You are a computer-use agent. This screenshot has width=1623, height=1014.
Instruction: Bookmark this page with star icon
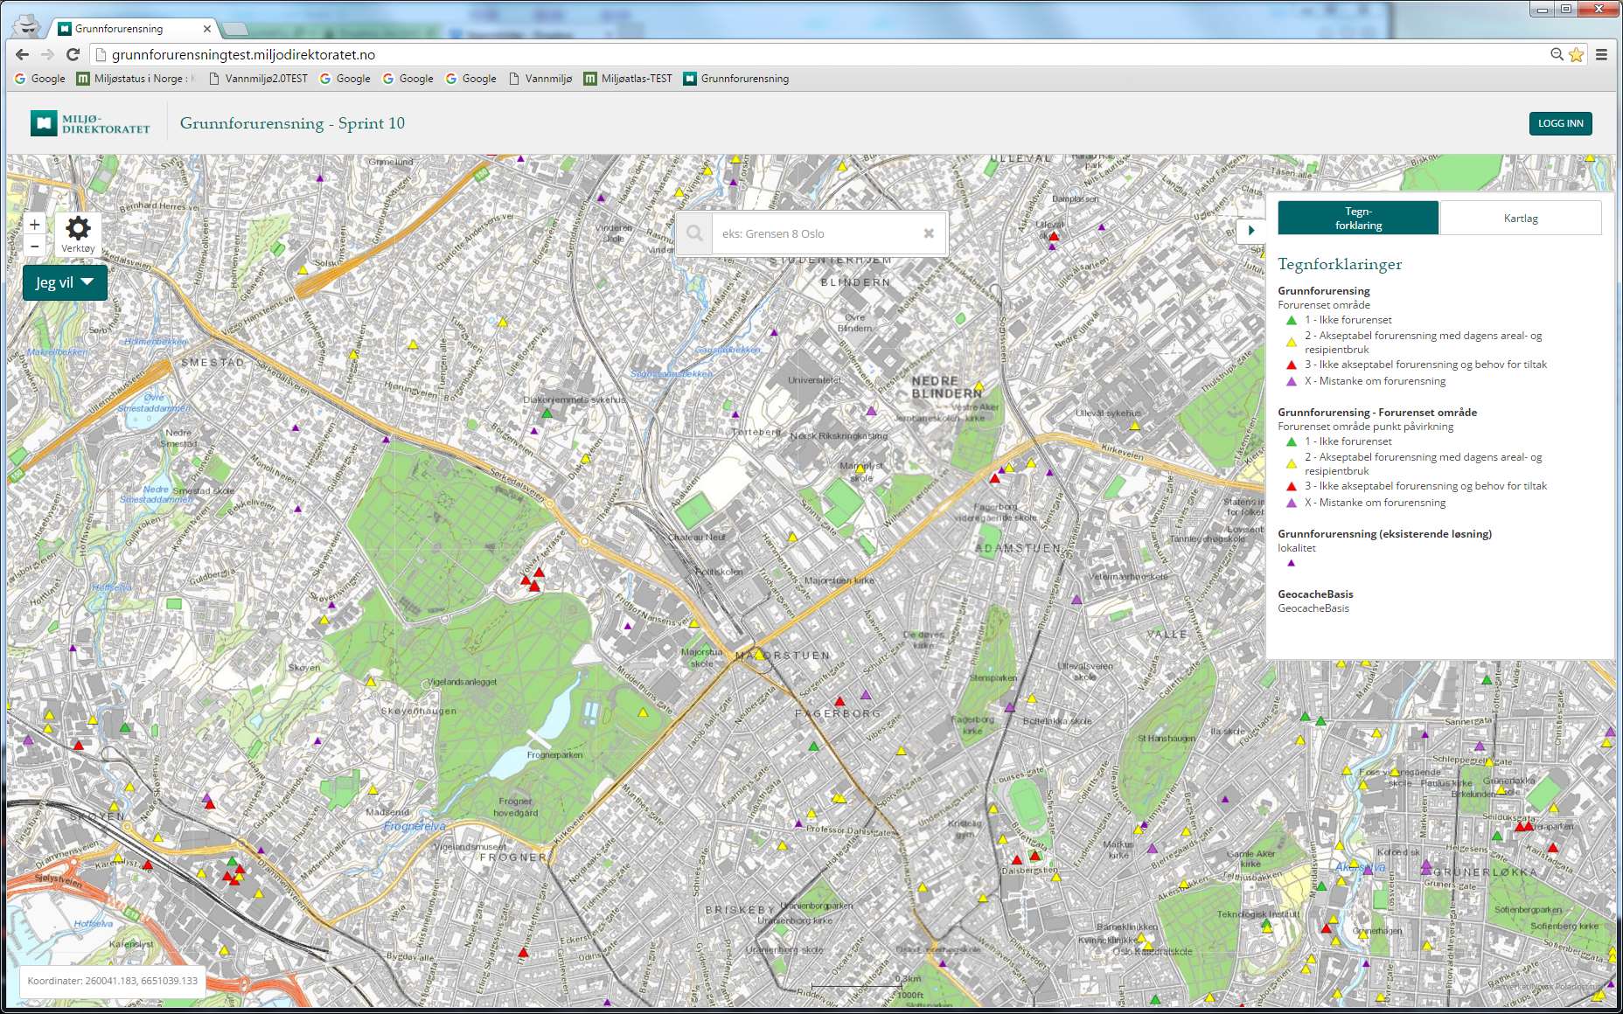pos(1576,54)
